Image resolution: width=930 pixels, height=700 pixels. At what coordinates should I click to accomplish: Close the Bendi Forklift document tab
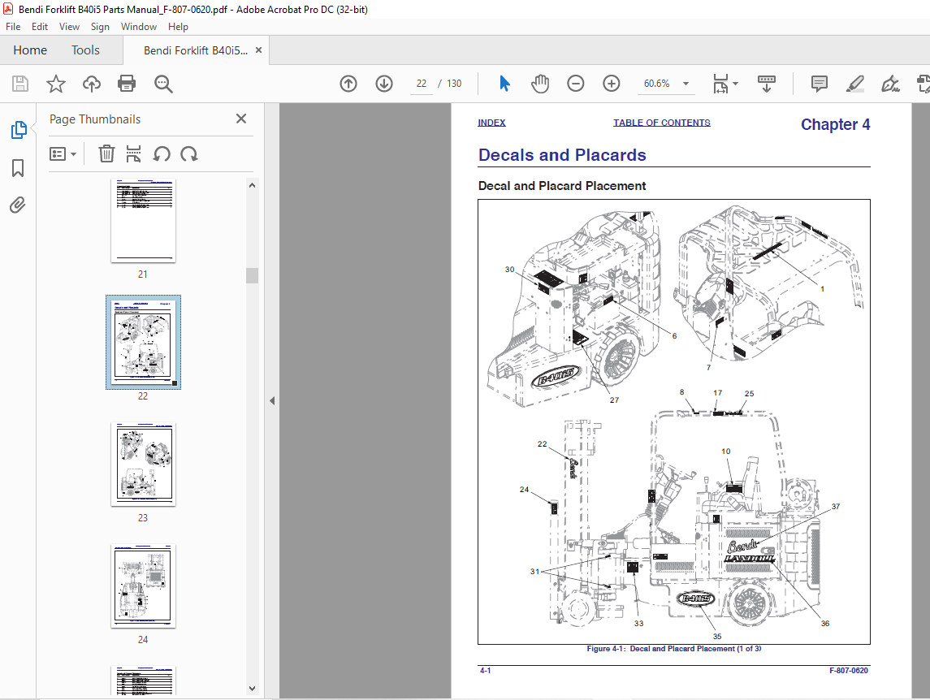[x=258, y=50]
